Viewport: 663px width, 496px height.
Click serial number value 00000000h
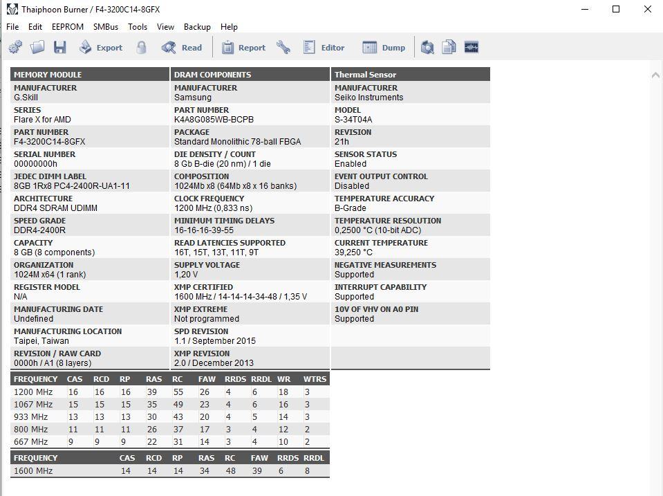[35, 164]
